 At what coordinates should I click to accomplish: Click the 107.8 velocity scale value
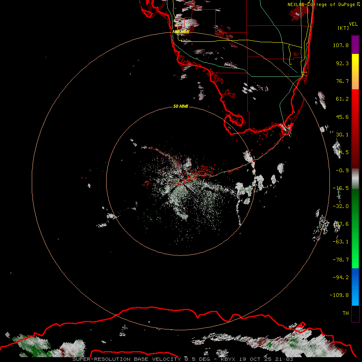click(341, 45)
